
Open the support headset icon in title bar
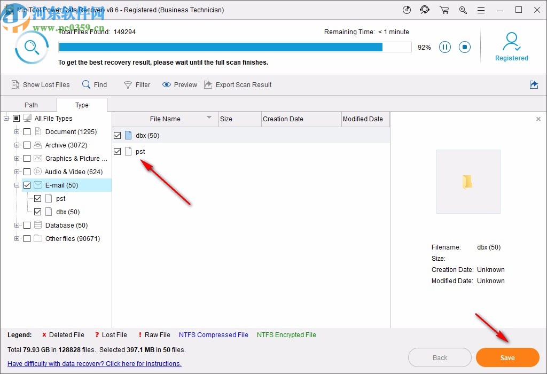coord(425,10)
